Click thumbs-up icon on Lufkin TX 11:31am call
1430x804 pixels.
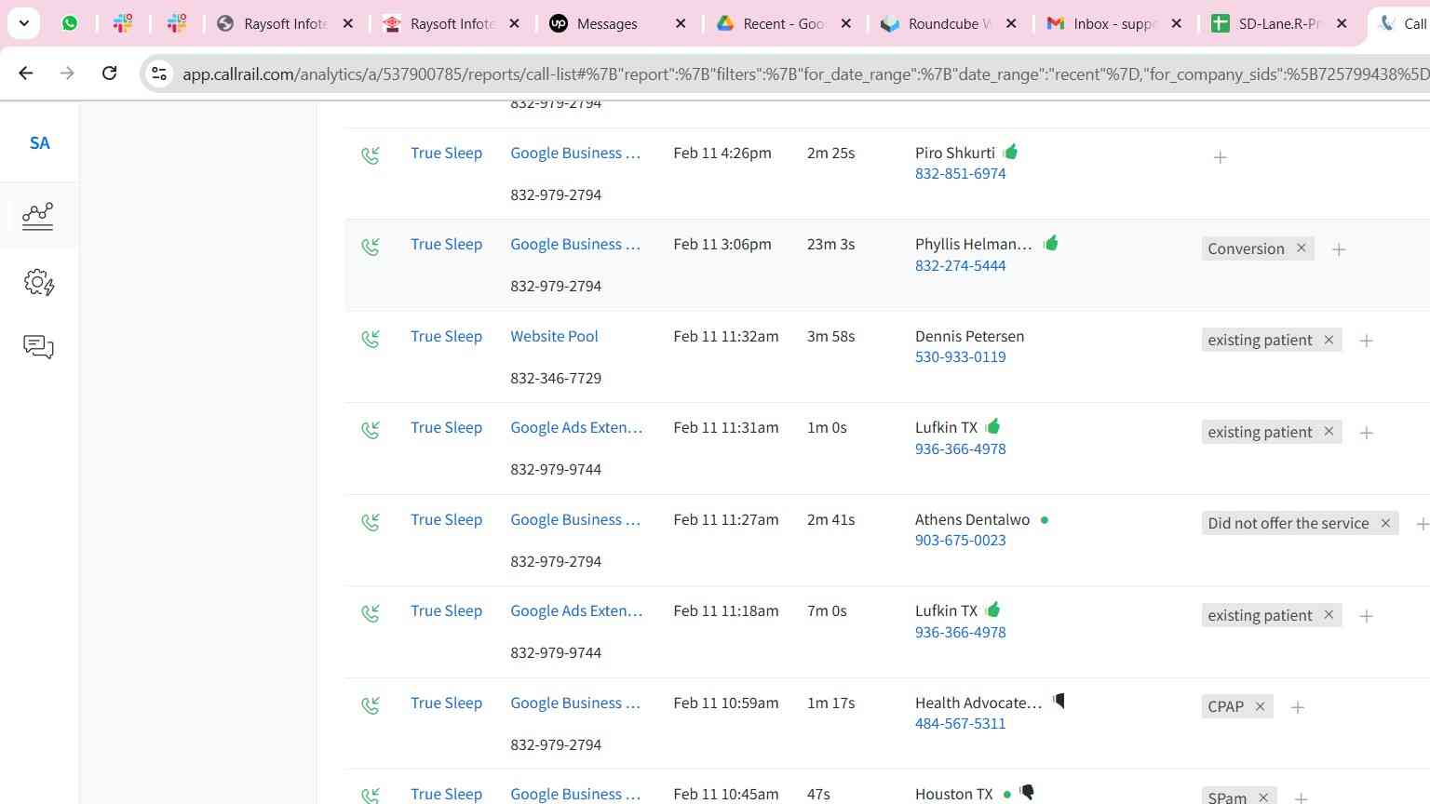(993, 426)
